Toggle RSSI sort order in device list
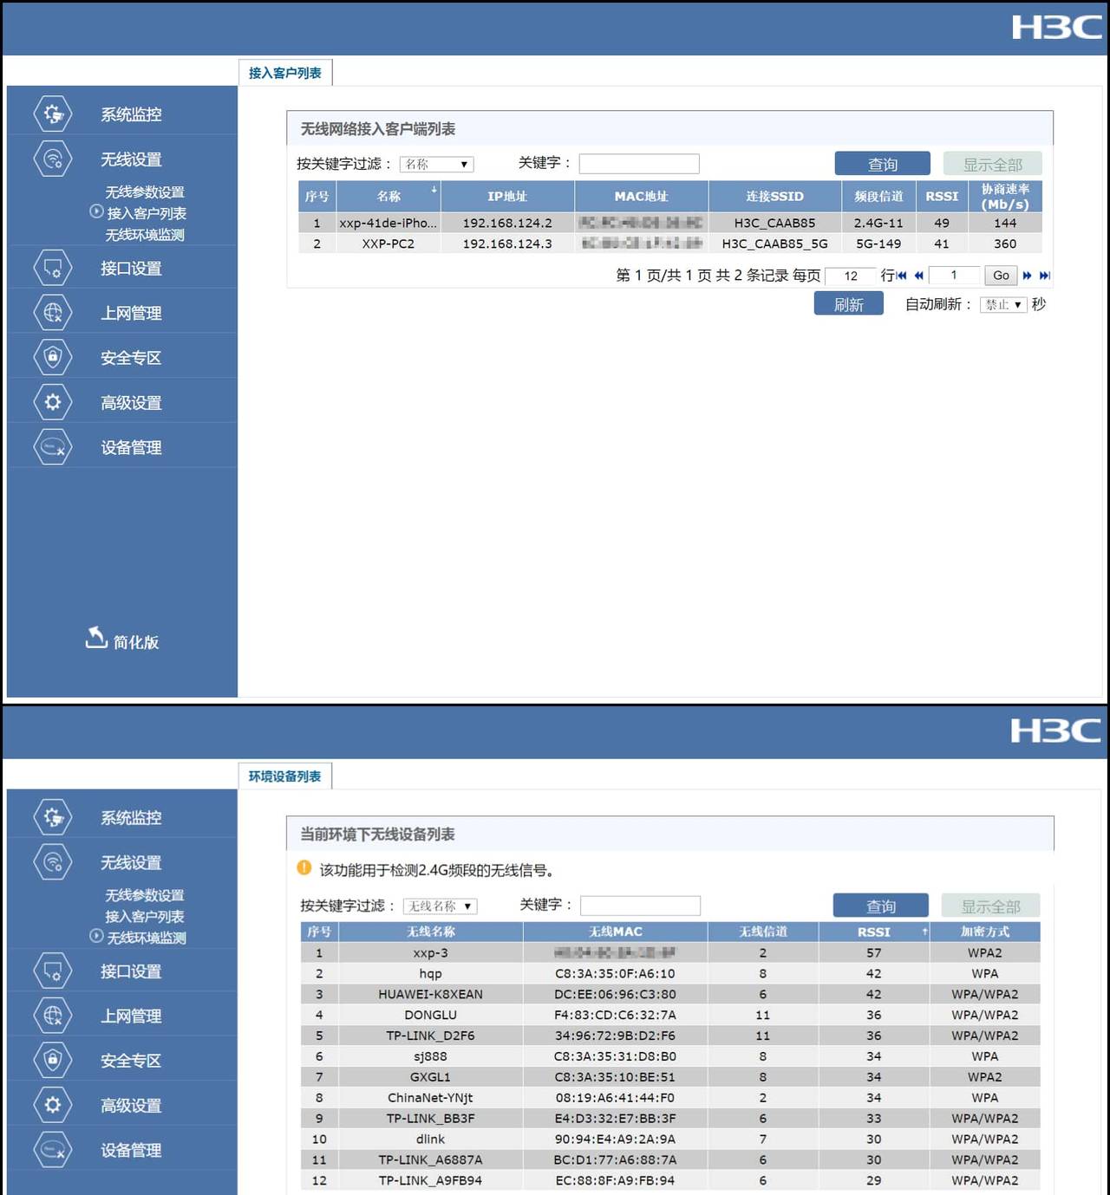 tap(874, 932)
